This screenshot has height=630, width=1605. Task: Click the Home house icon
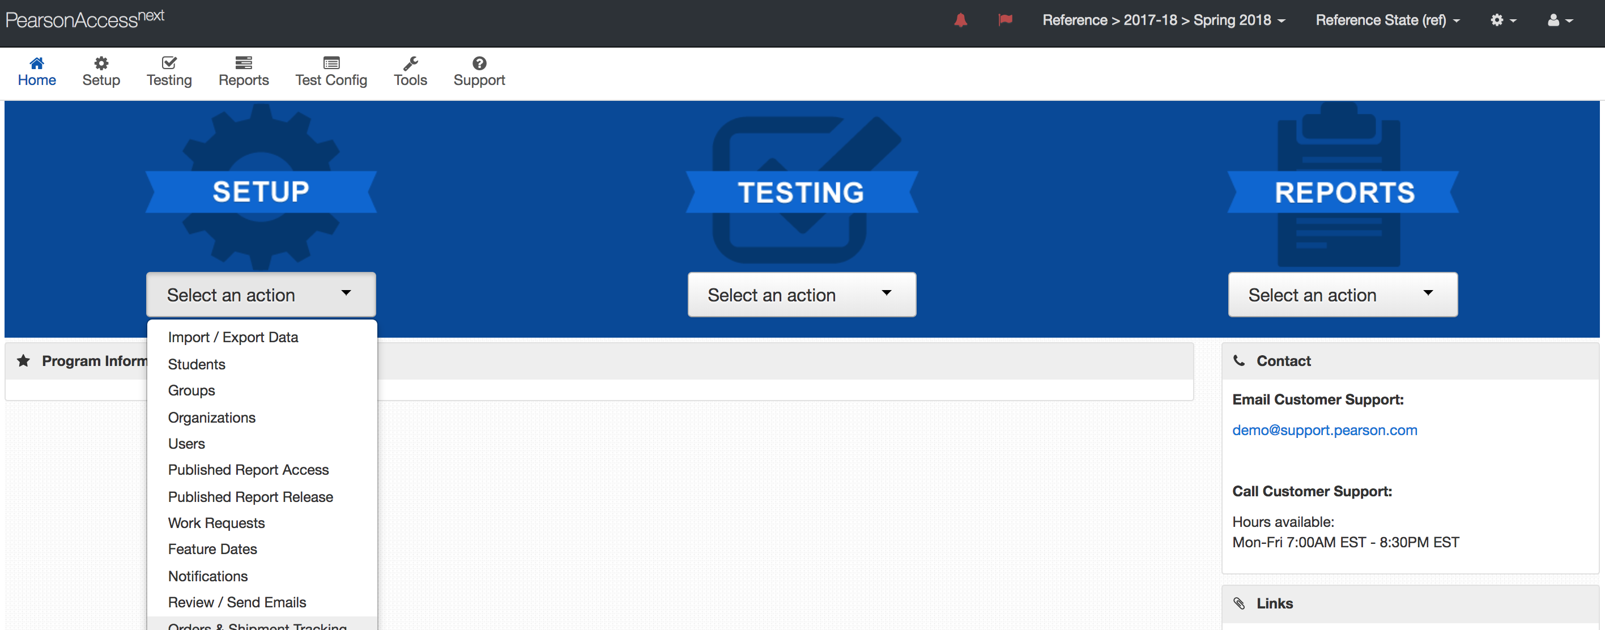(x=37, y=63)
